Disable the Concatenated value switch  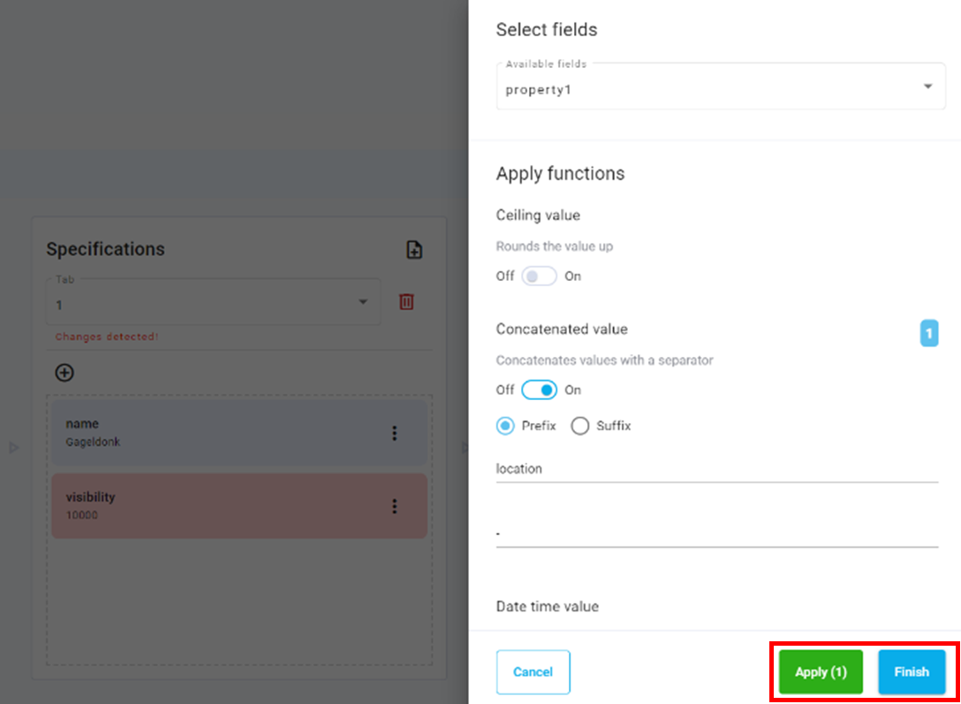539,390
